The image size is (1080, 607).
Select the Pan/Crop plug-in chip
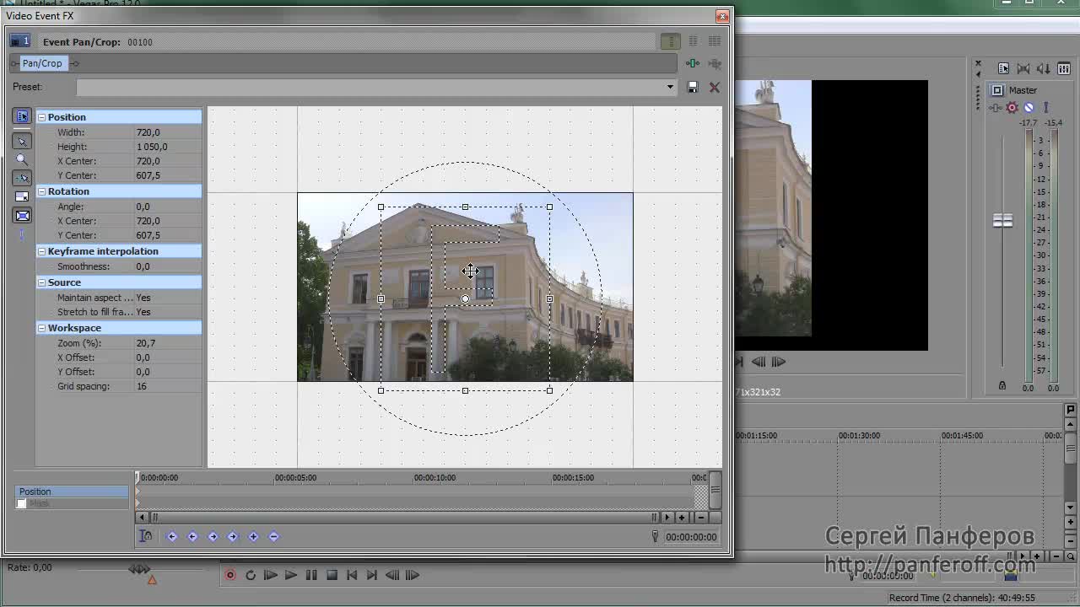tap(42, 63)
